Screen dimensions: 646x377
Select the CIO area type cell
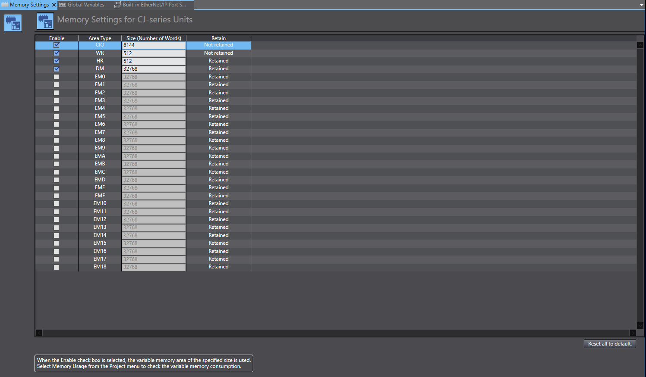pos(100,45)
